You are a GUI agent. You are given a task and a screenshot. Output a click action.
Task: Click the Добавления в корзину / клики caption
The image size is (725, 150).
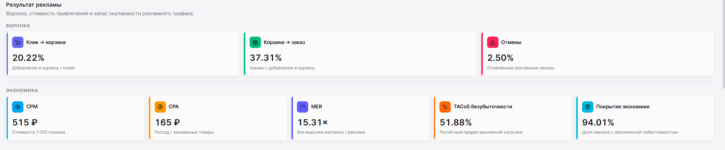coord(43,68)
